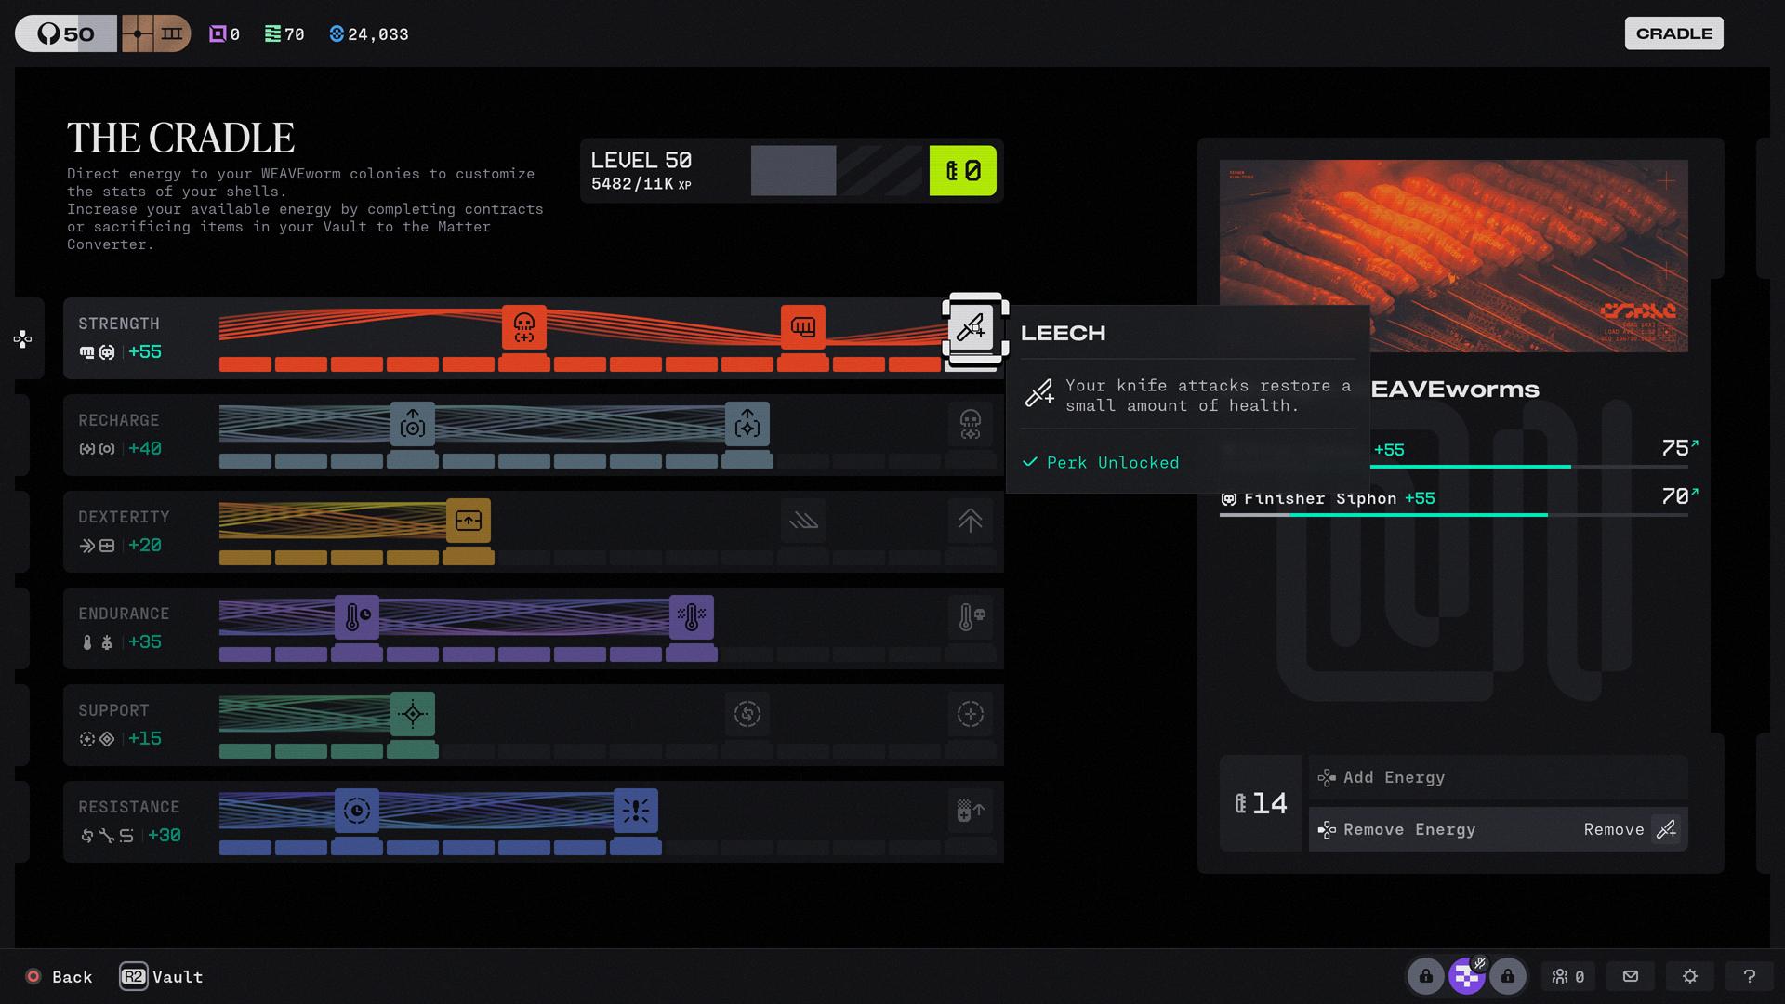Select locked Support circular bolt perk
The height and width of the screenshot is (1004, 1785).
coord(747,714)
